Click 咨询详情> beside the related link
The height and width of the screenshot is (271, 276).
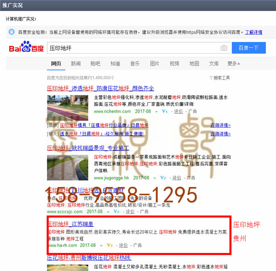[x=220, y=134]
